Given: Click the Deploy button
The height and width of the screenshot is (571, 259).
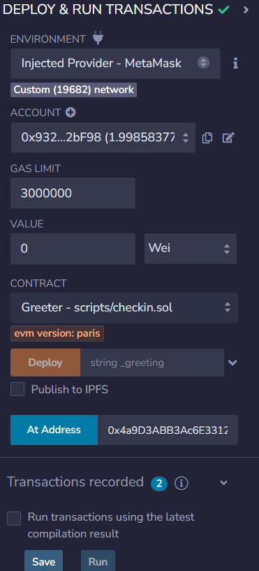Looking at the screenshot, I should coord(45,362).
